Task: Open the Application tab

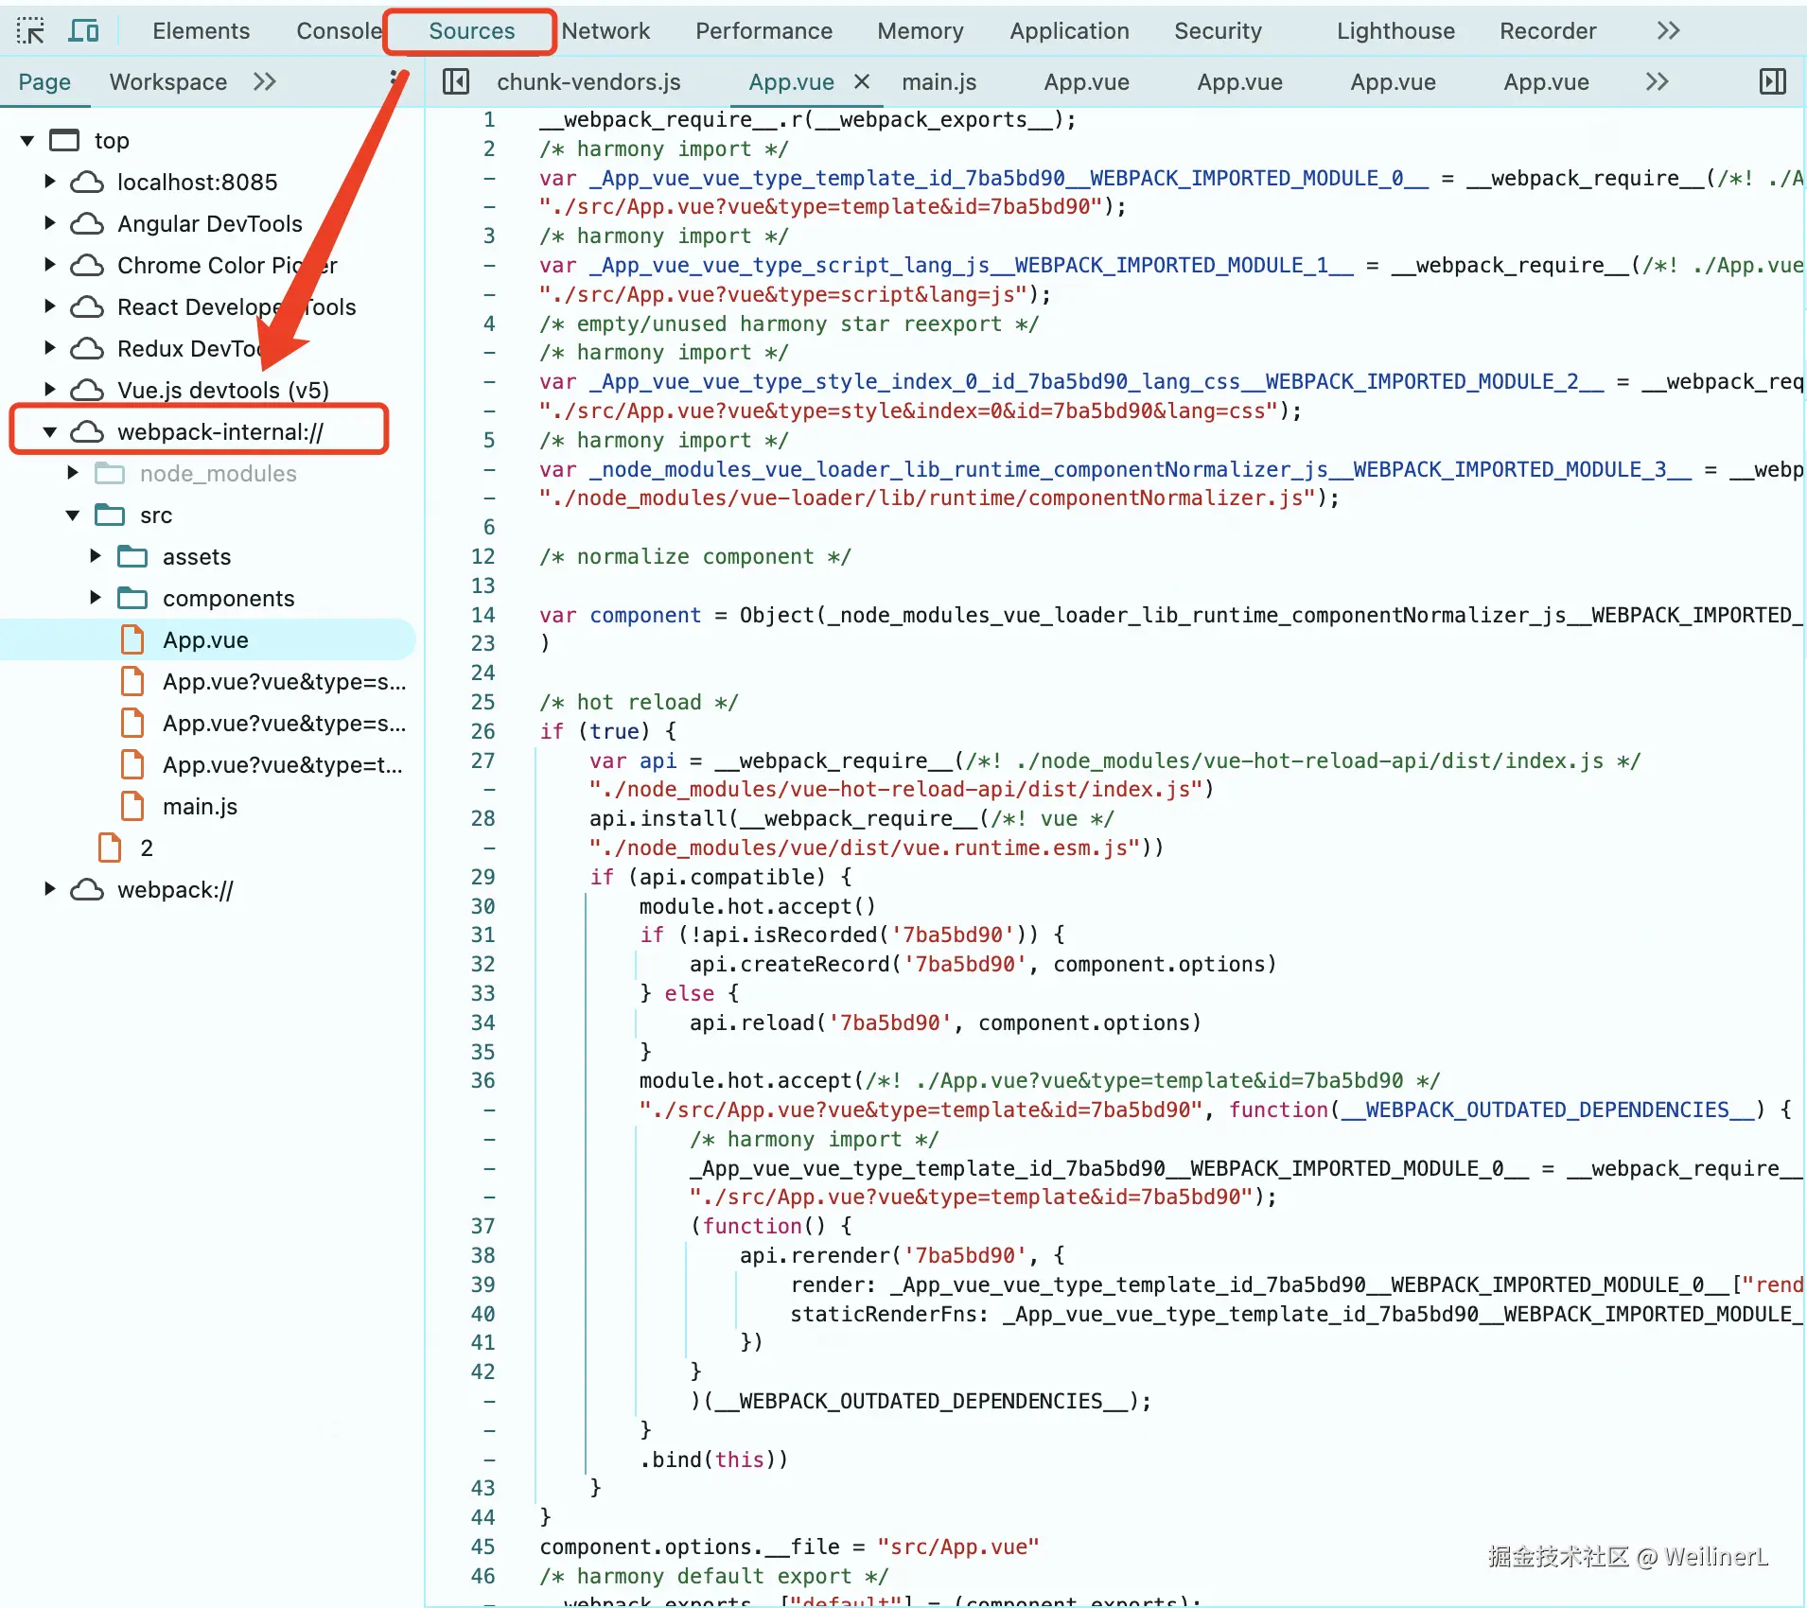Action: coord(1069,31)
